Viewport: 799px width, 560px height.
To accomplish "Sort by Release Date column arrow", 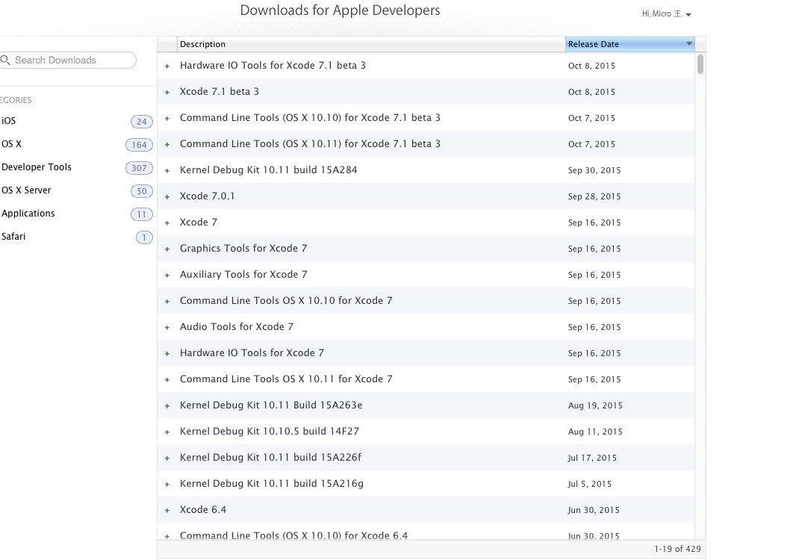I will pyautogui.click(x=689, y=44).
